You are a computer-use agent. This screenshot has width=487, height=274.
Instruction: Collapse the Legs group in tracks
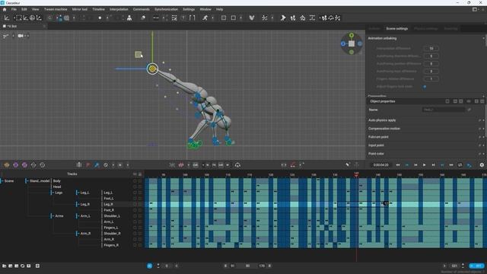point(53,193)
